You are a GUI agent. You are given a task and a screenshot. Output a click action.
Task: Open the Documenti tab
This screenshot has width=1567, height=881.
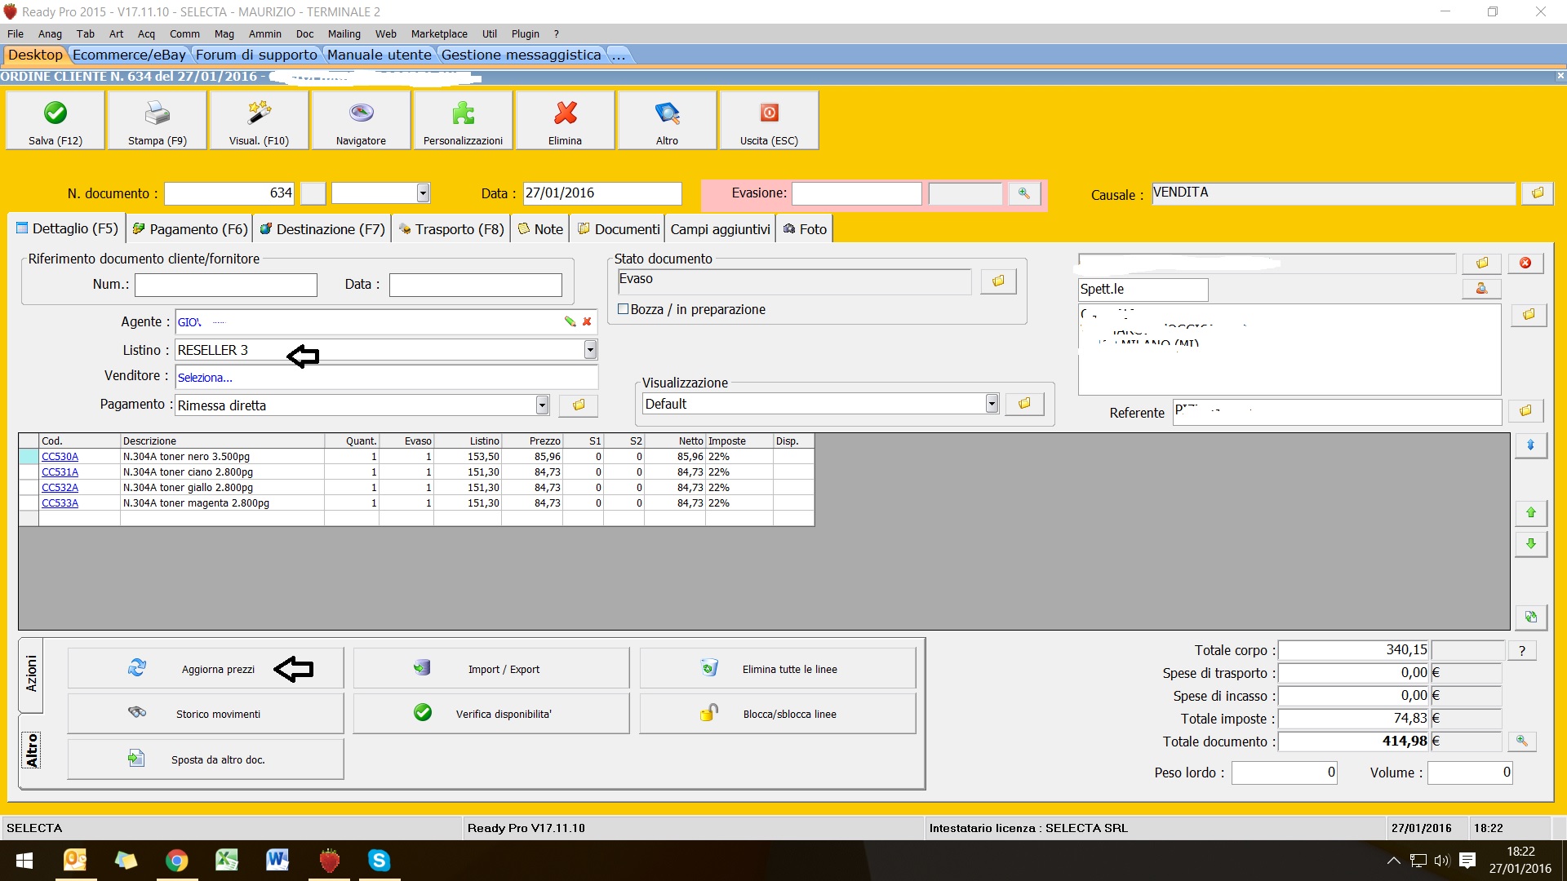618,229
